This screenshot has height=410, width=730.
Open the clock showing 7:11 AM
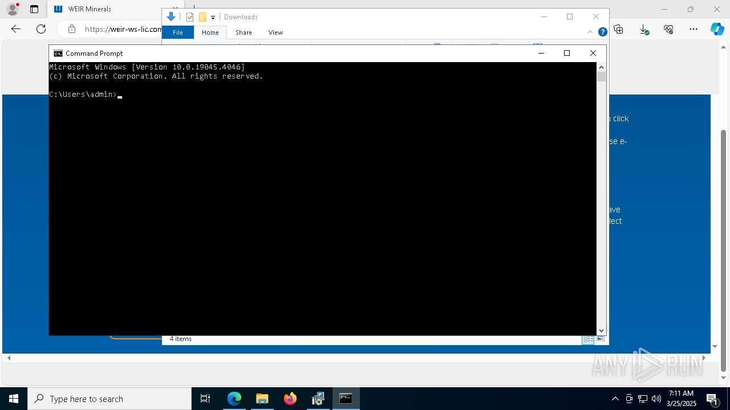(681, 399)
